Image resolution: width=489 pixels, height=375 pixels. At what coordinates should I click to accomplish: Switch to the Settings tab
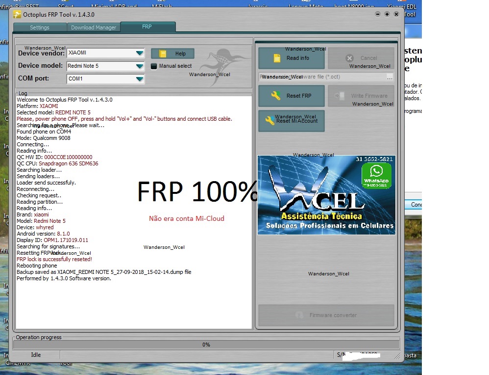pyautogui.click(x=40, y=27)
